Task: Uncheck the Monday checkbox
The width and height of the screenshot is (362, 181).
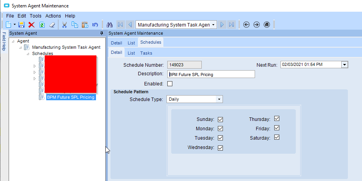Action: 220,129
